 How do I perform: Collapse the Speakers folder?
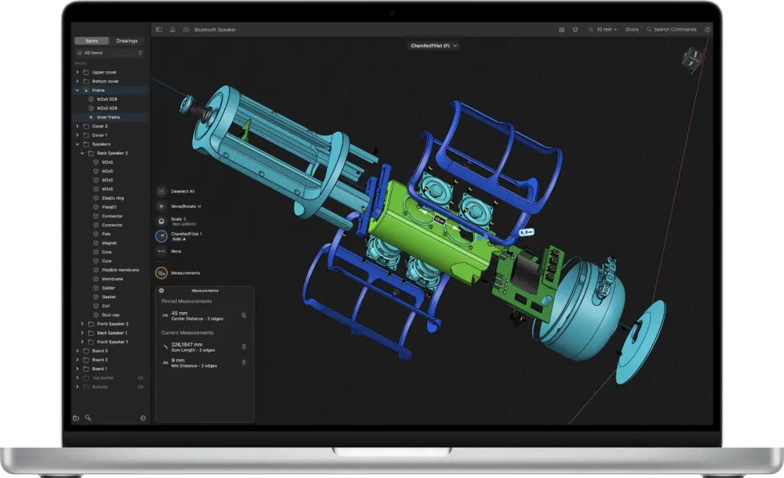click(77, 144)
